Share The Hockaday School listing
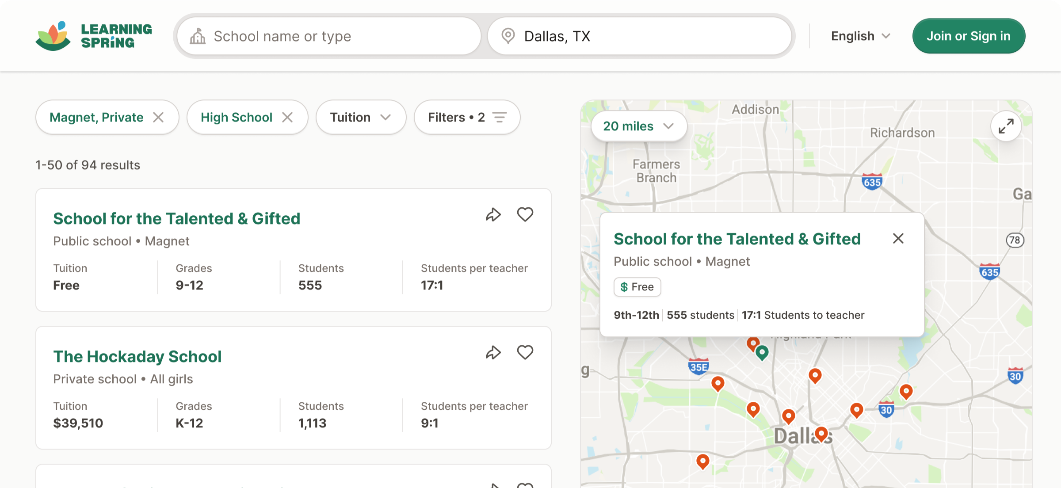This screenshot has height=488, width=1061. click(x=493, y=353)
